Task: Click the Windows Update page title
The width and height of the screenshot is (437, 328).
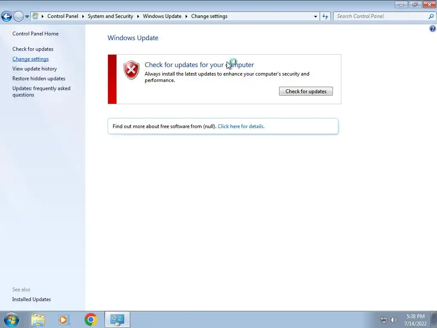Action: tap(133, 38)
